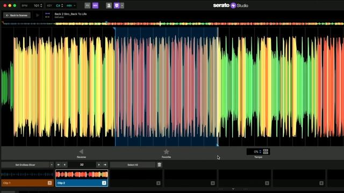Toggle the purple MIX button
Image resolution: width=344 pixels, height=193 pixels.
click(x=95, y=5)
